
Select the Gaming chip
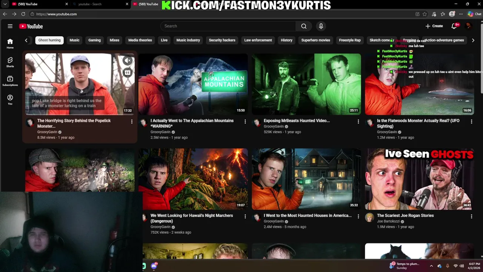94,40
